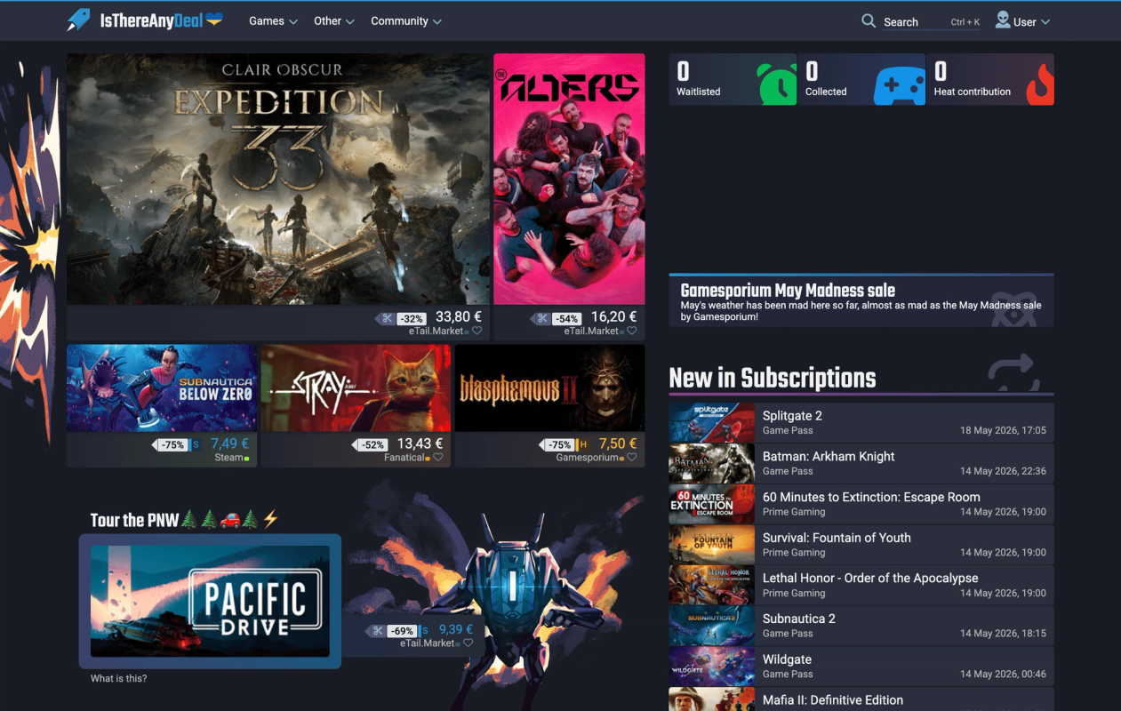The height and width of the screenshot is (711, 1121).
Task: Click the green alarm clock Waitlisted icon
Action: (x=777, y=84)
